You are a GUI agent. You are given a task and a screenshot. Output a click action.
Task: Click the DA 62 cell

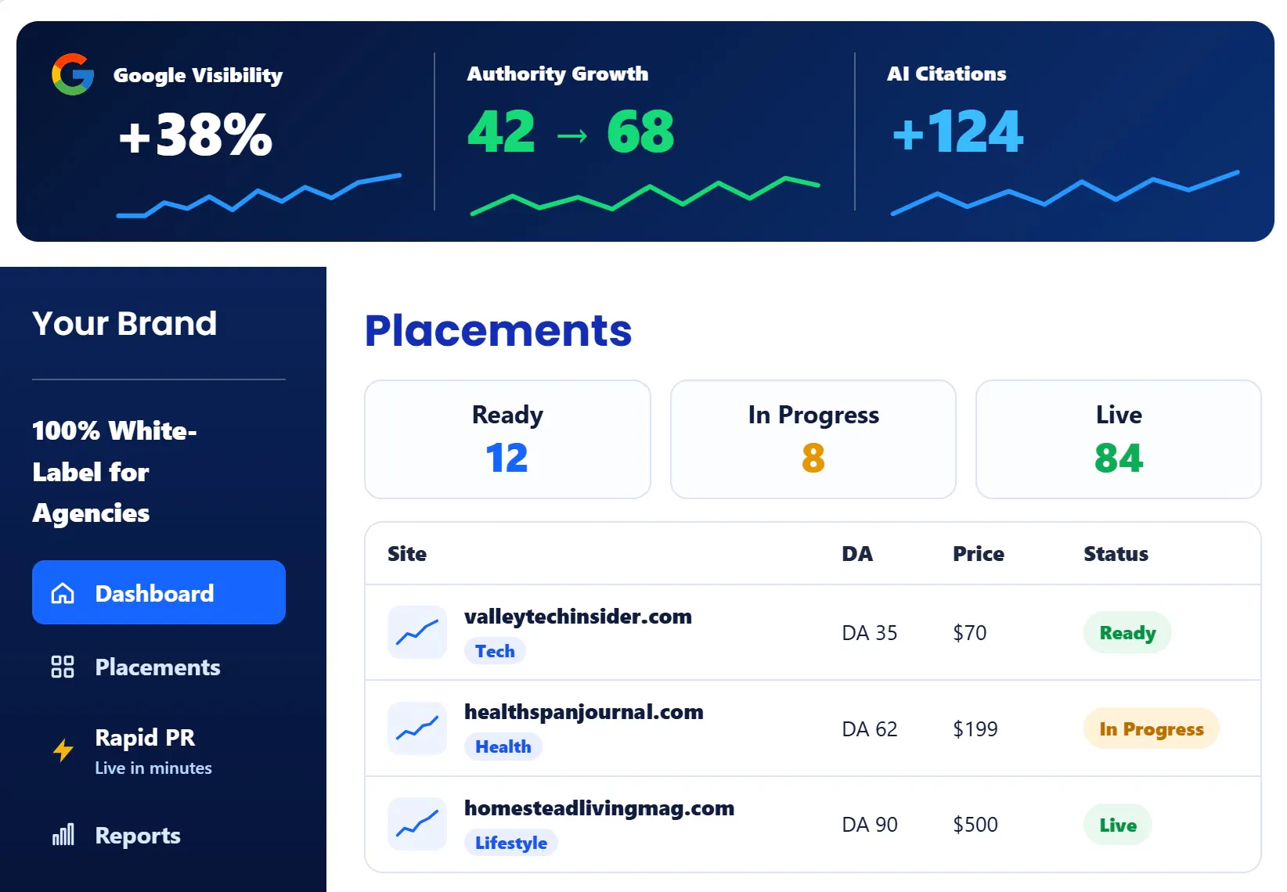point(870,728)
